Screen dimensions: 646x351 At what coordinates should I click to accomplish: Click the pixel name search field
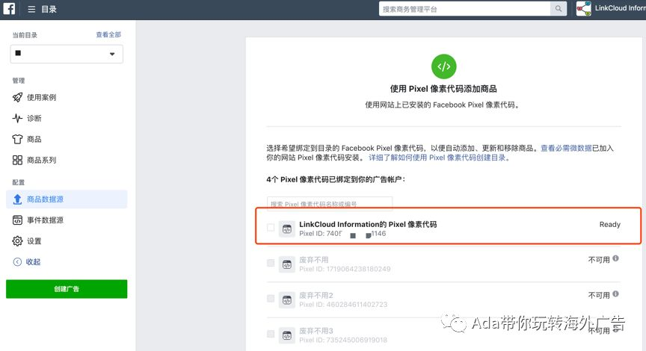coord(330,204)
